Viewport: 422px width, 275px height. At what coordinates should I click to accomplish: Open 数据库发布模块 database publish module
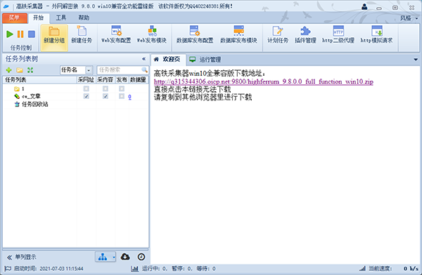pos(238,35)
